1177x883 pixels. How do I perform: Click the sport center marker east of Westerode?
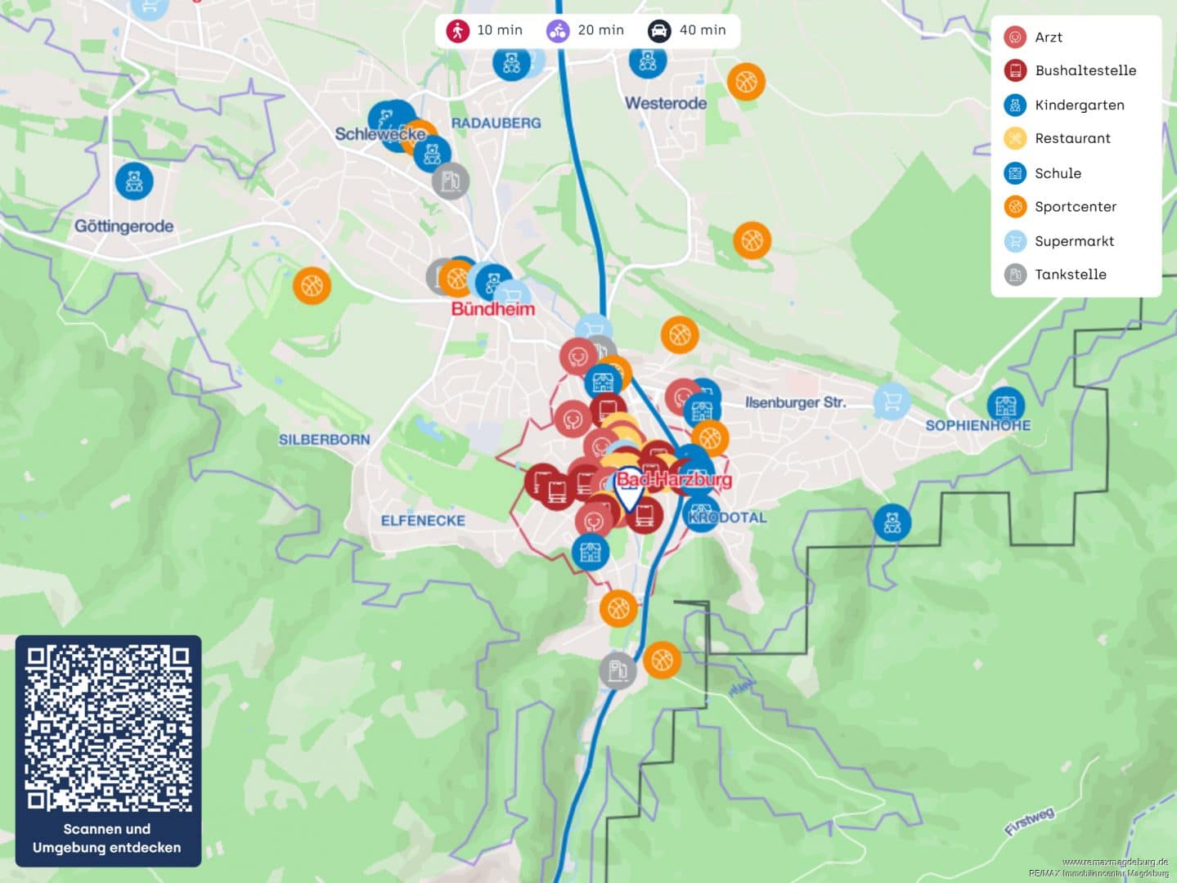coord(746,82)
